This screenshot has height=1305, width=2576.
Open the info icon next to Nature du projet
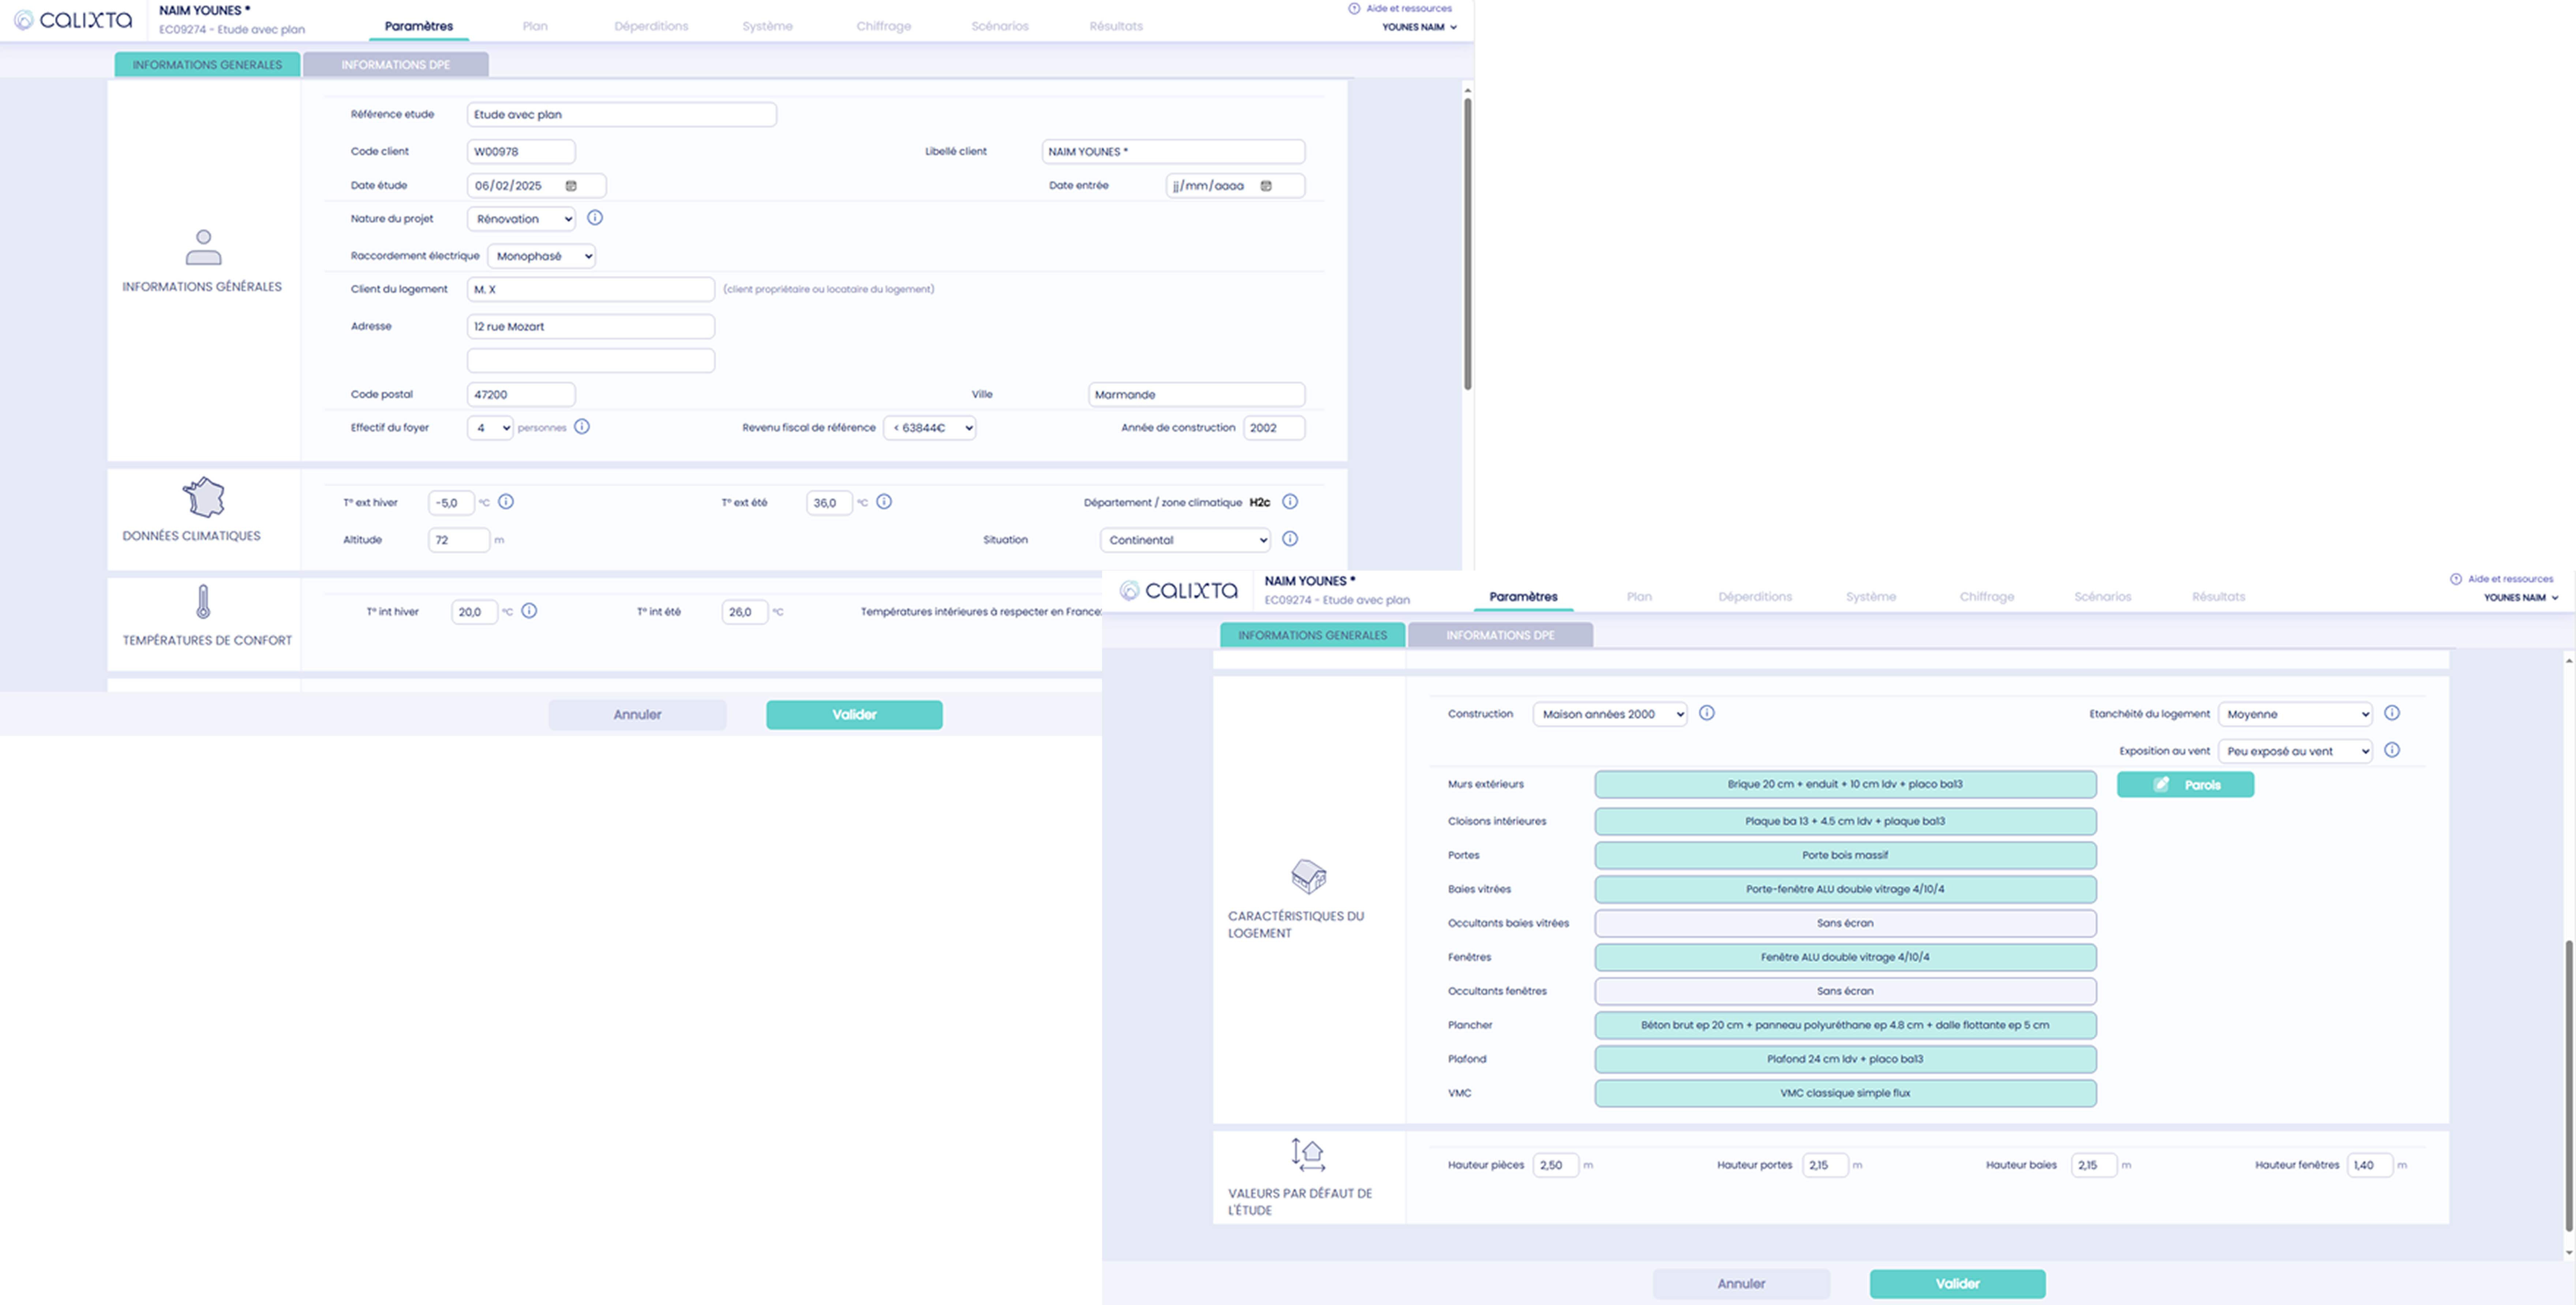(595, 218)
